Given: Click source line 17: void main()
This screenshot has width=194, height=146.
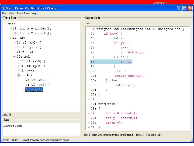Looking at the screenshot, I should pyautogui.click(x=105, y=104).
